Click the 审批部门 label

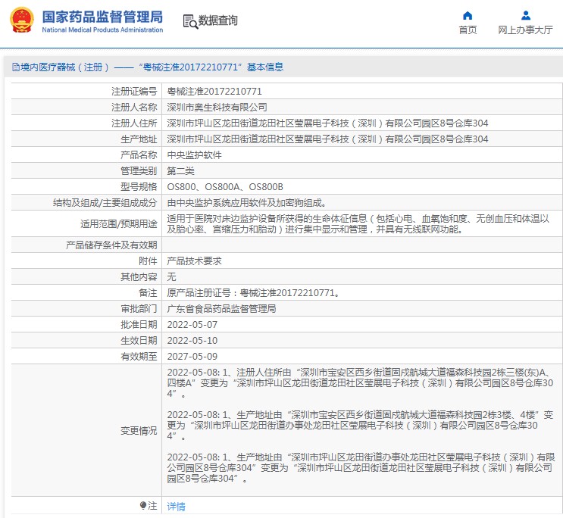click(139, 309)
